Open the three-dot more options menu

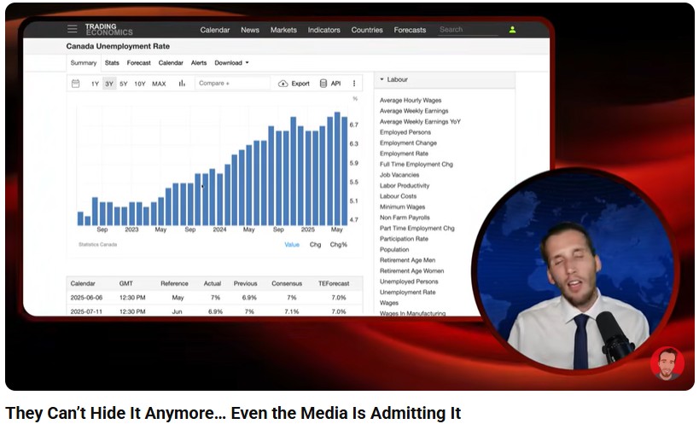pyautogui.click(x=354, y=84)
